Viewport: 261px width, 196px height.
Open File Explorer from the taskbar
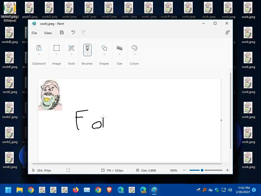point(19,190)
